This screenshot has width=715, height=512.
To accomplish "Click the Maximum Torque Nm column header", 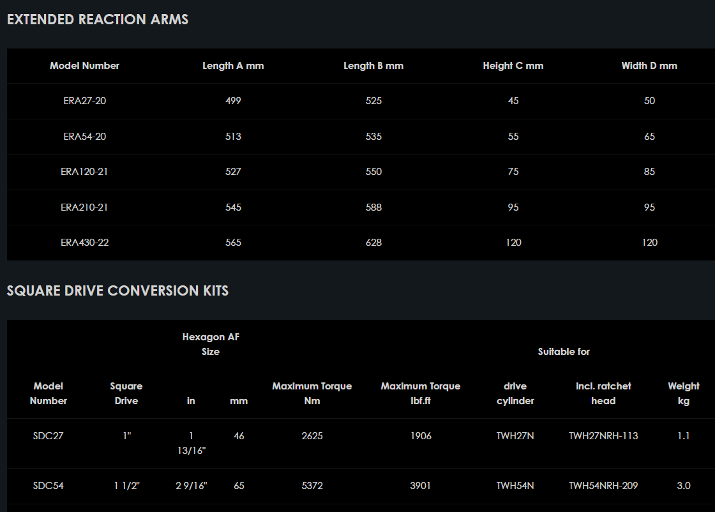I will click(312, 393).
